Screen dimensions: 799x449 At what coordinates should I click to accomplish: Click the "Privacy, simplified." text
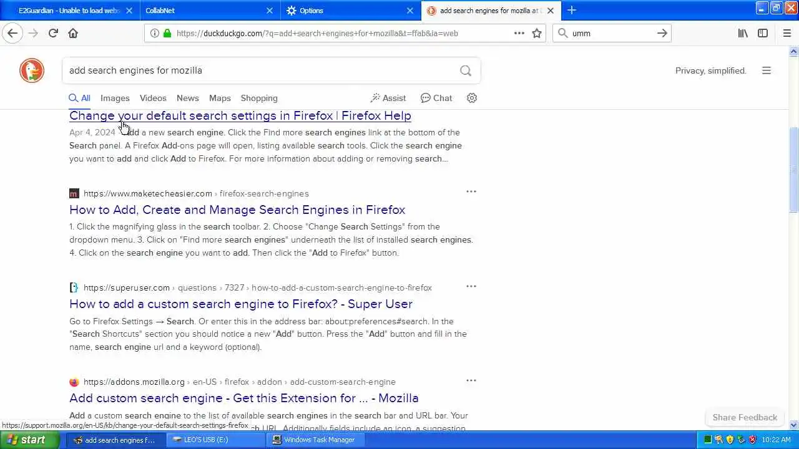coord(711,70)
